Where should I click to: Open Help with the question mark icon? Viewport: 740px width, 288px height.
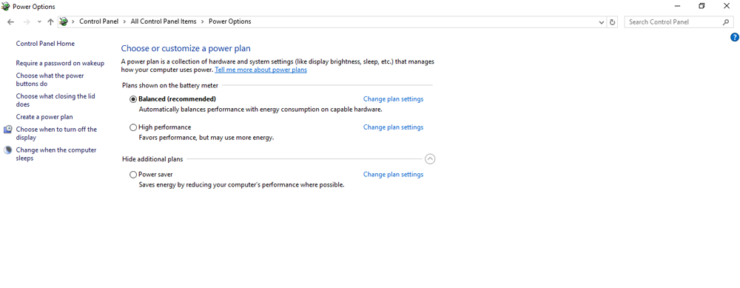click(734, 37)
